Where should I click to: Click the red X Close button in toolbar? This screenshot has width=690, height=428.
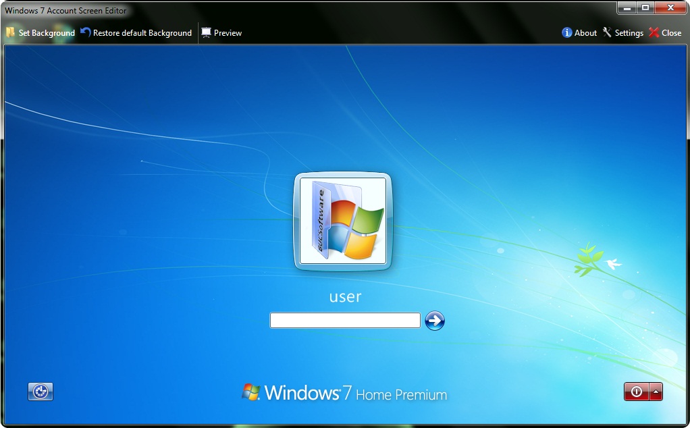[x=665, y=33]
